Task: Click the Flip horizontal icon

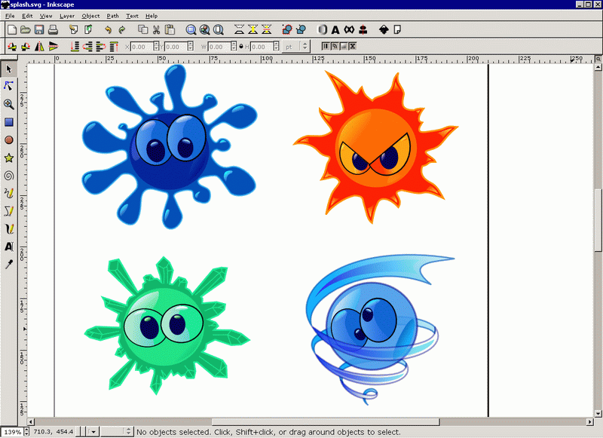Action: click(x=39, y=47)
